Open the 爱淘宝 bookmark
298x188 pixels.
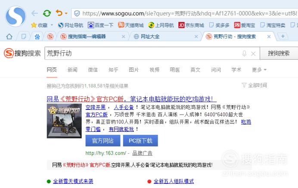pyautogui.click(x=245, y=25)
